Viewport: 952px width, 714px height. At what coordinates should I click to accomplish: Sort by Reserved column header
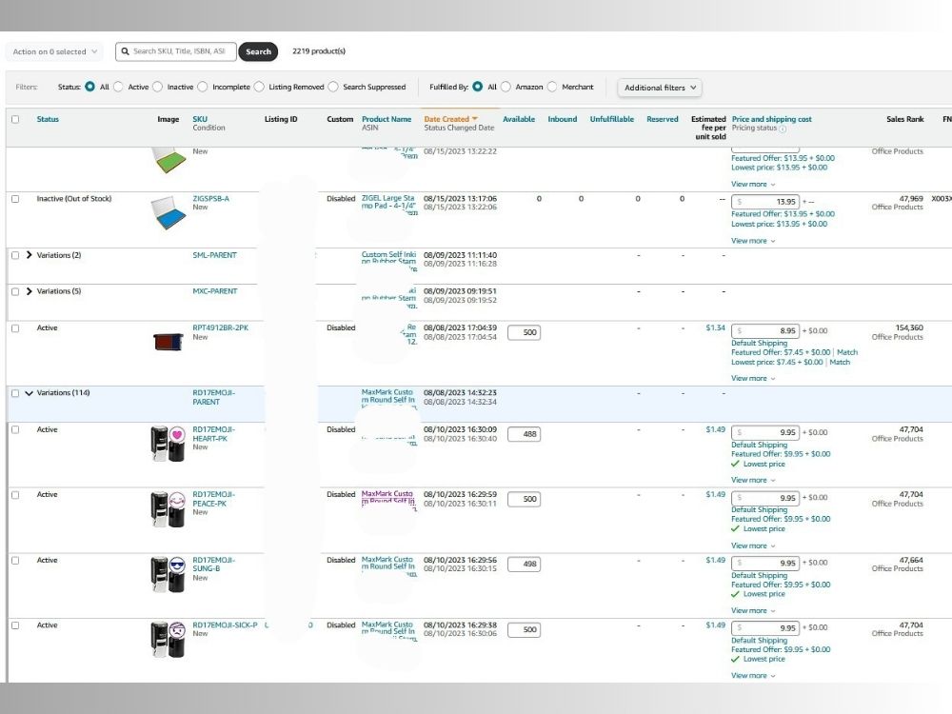click(x=662, y=119)
